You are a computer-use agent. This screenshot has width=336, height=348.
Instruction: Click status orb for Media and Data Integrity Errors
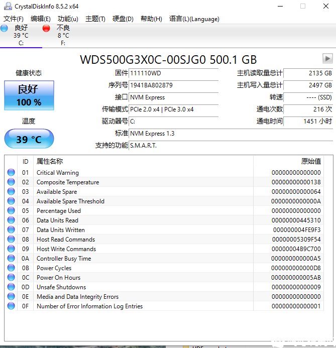click(x=11, y=296)
